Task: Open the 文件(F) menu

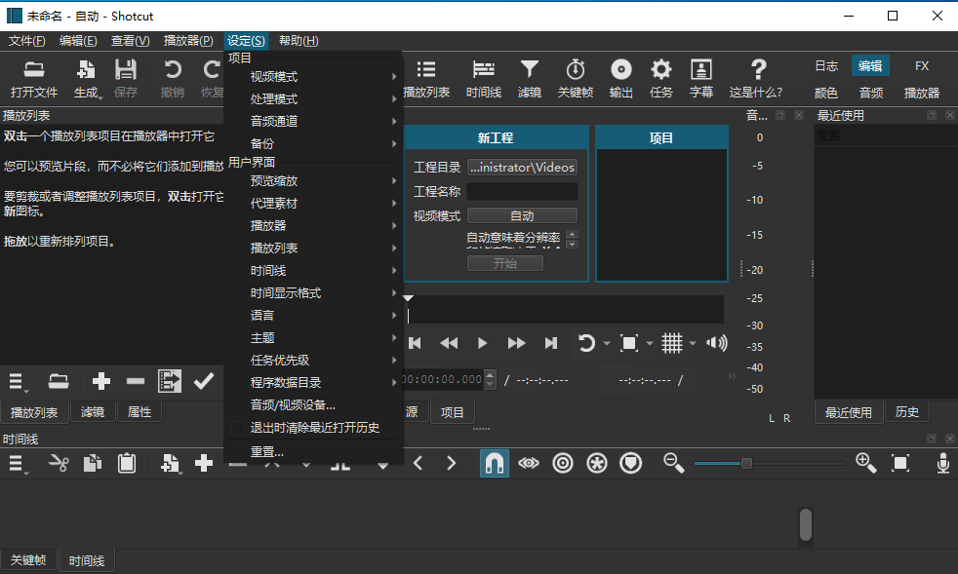Action: [x=27, y=41]
